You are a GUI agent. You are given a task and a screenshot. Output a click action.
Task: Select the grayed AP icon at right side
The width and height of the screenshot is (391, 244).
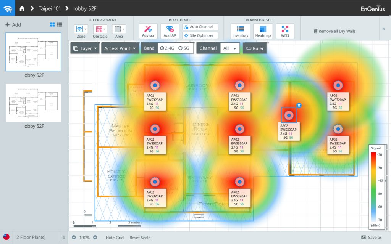point(338,129)
